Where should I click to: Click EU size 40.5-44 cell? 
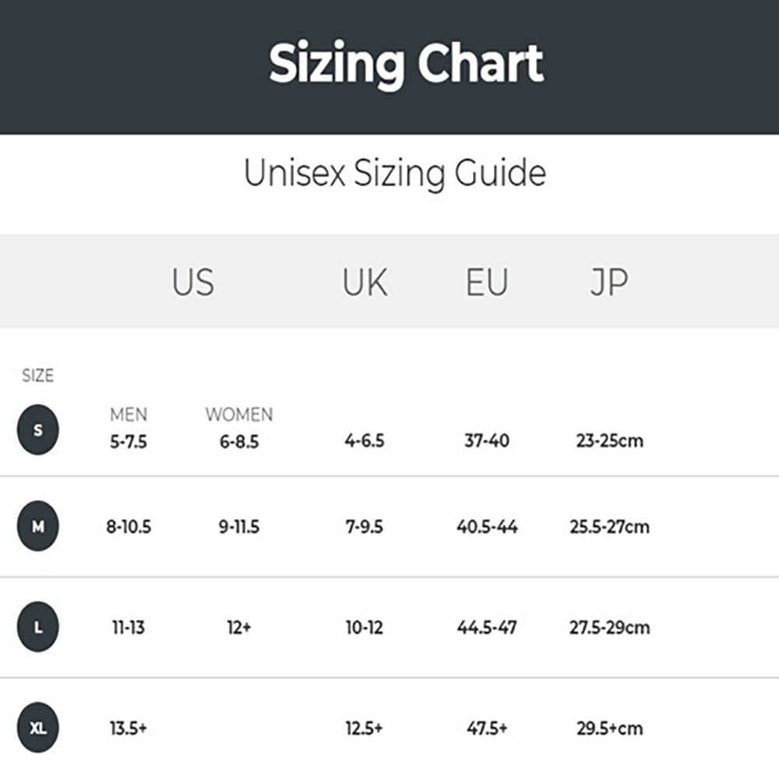click(x=487, y=527)
